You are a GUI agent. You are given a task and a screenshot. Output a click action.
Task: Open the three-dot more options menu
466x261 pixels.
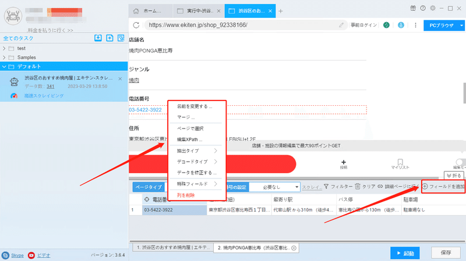415,25
